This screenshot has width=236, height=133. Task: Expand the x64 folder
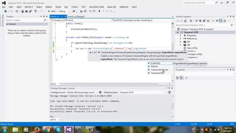[x=180, y=42]
